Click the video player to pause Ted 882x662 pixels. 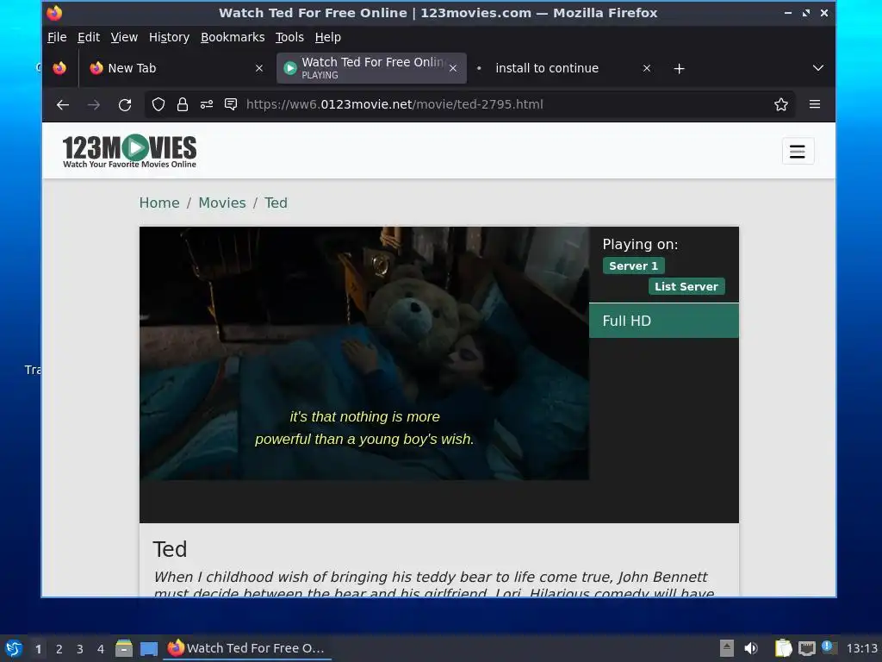coord(364,353)
